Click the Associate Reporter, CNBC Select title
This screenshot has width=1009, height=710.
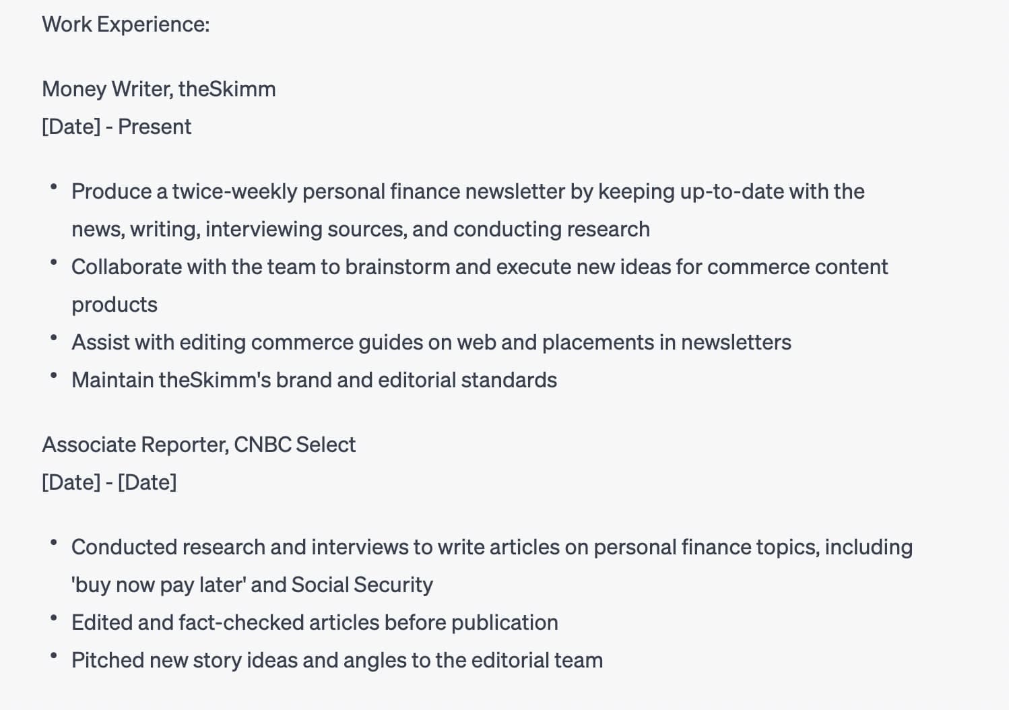click(x=198, y=445)
